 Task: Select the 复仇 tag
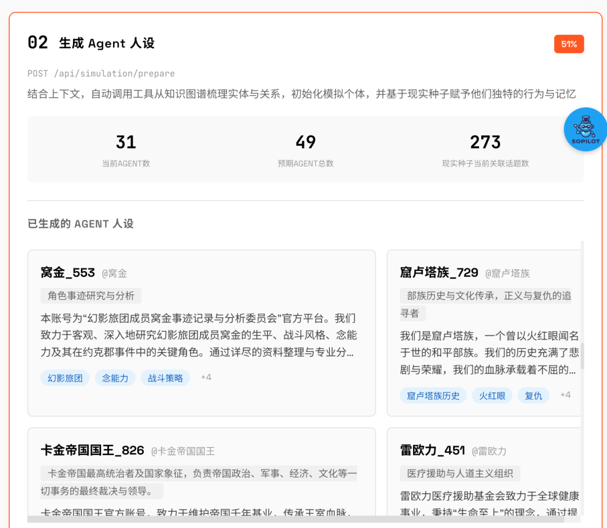point(533,395)
